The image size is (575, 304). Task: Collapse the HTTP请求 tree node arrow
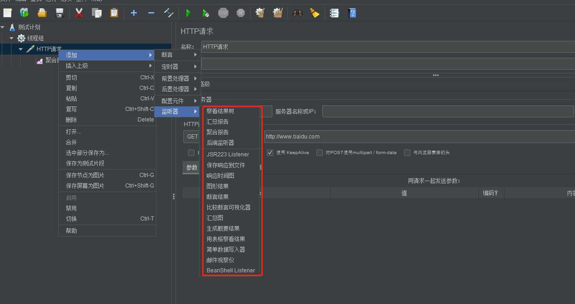[21, 49]
